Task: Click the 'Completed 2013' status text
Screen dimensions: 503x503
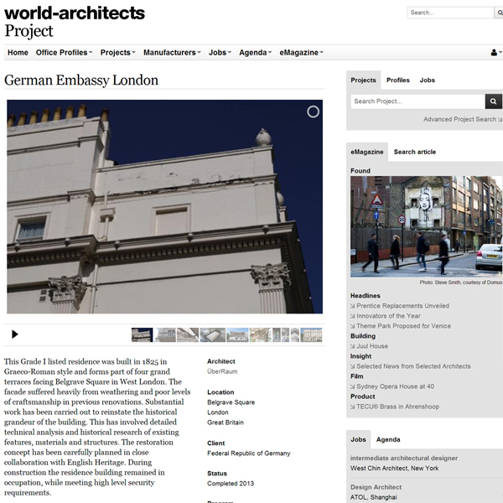Action: 231,484
